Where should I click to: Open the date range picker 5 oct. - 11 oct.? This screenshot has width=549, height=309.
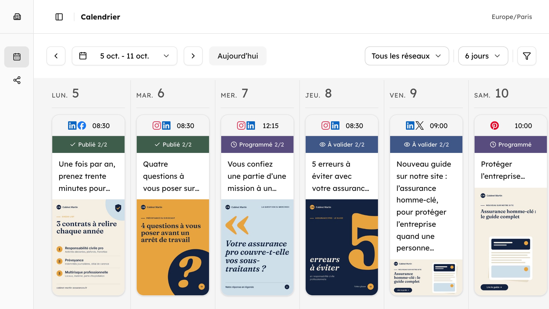125,56
